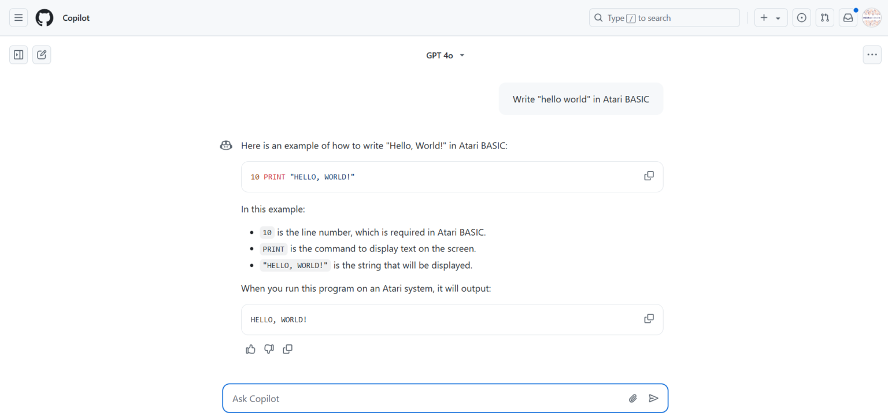The height and width of the screenshot is (420, 888).
Task: Click the GitHub logo
Action: (x=44, y=17)
